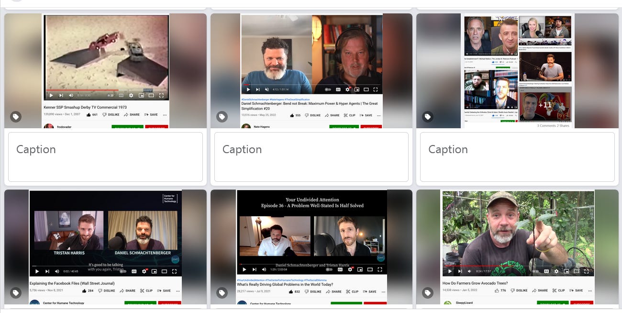Tag the Kenner SSP Smashup Derby photo

(16, 116)
